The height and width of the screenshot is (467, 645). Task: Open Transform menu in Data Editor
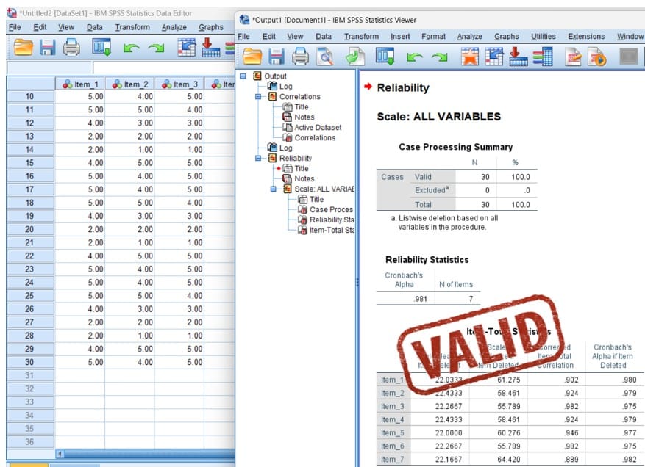point(132,27)
